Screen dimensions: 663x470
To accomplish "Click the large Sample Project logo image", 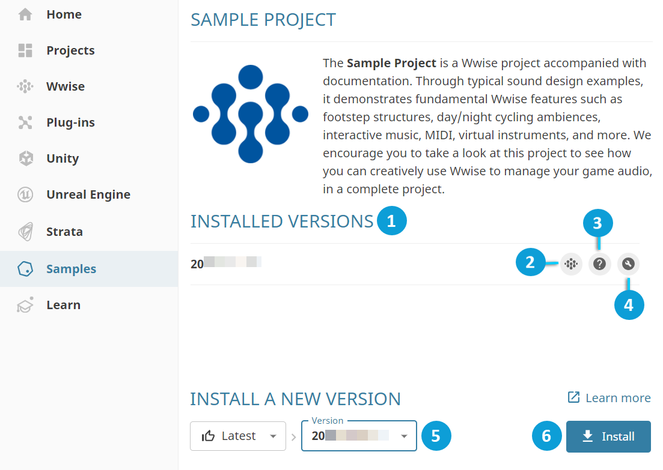I will tap(251, 114).
